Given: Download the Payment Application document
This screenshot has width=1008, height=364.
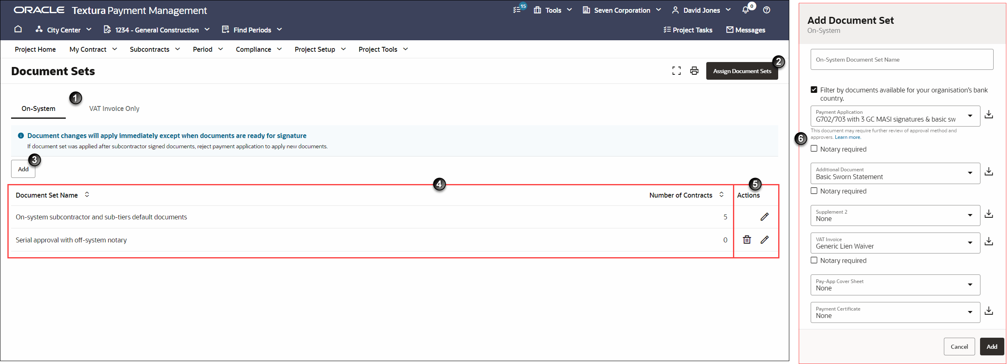Looking at the screenshot, I should [989, 115].
